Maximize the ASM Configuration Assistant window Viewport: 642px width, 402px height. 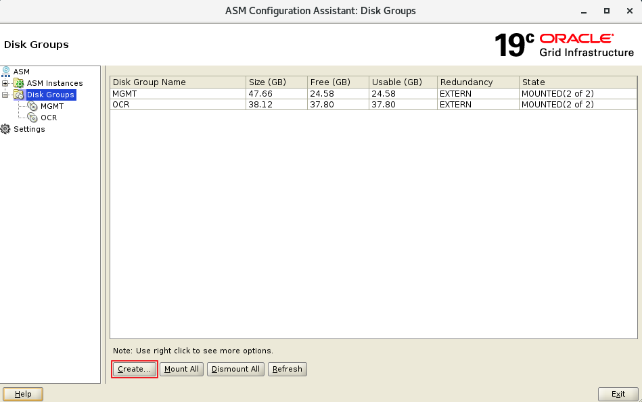(x=607, y=11)
